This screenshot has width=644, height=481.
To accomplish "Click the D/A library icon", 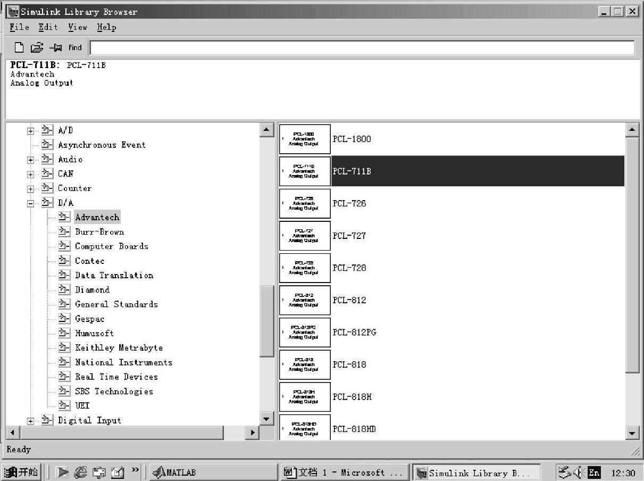I will click(48, 203).
